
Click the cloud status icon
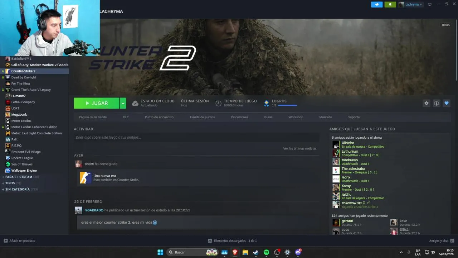(135, 103)
